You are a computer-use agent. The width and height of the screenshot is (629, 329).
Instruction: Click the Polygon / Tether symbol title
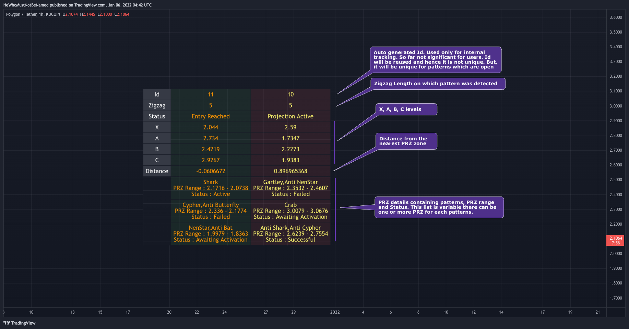pyautogui.click(x=22, y=14)
